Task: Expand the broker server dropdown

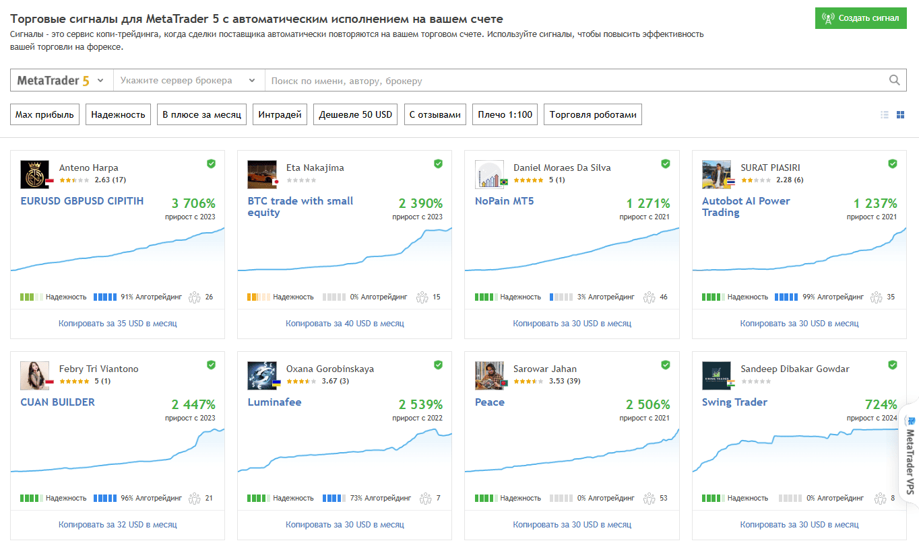Action: [189, 80]
